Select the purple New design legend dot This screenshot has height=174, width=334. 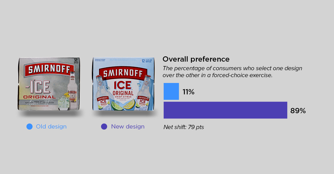pos(104,127)
